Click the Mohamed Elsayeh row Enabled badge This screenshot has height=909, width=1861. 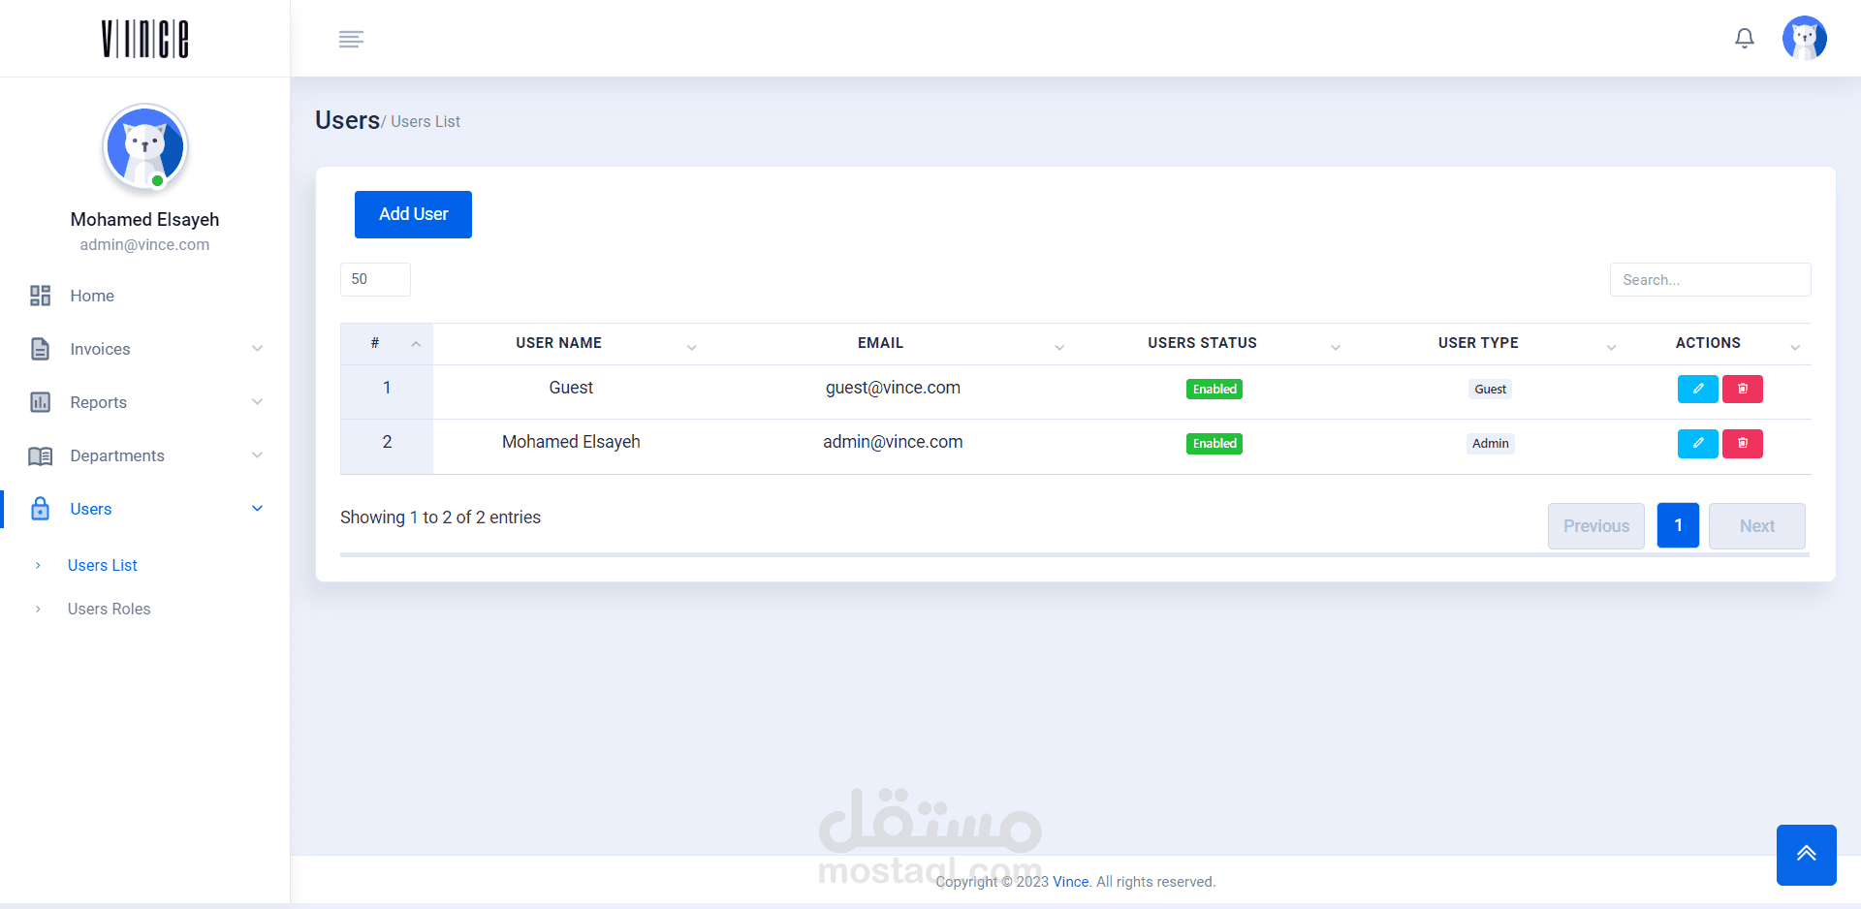tap(1214, 443)
